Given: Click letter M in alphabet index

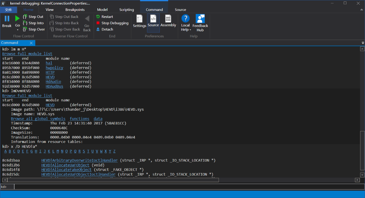Looking at the screenshot, I should pos(58,151).
